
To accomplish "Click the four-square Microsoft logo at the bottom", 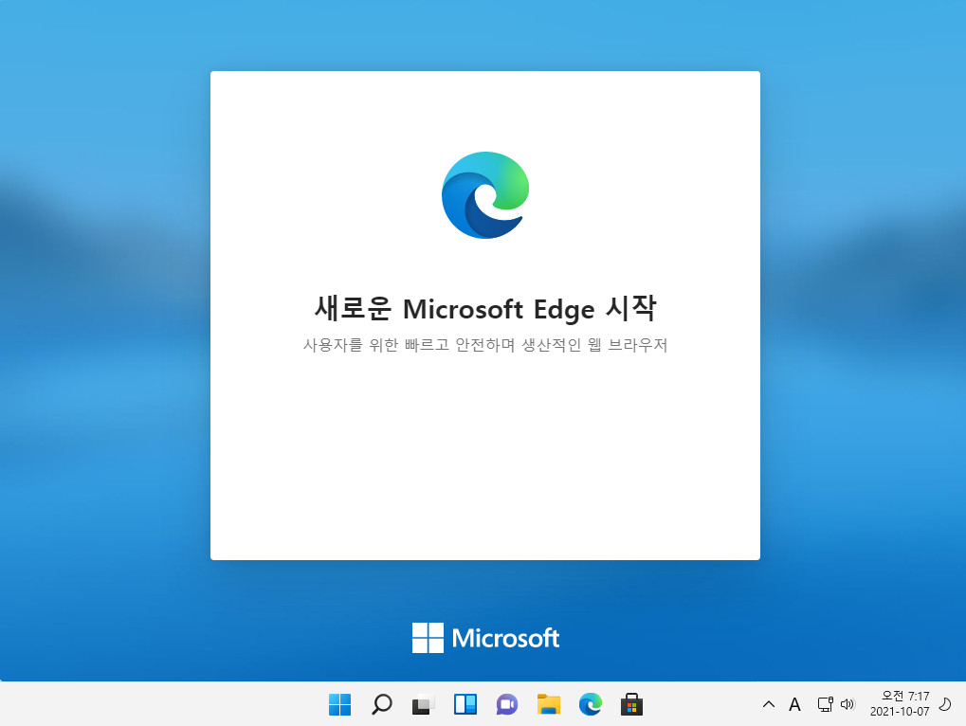I will click(428, 637).
